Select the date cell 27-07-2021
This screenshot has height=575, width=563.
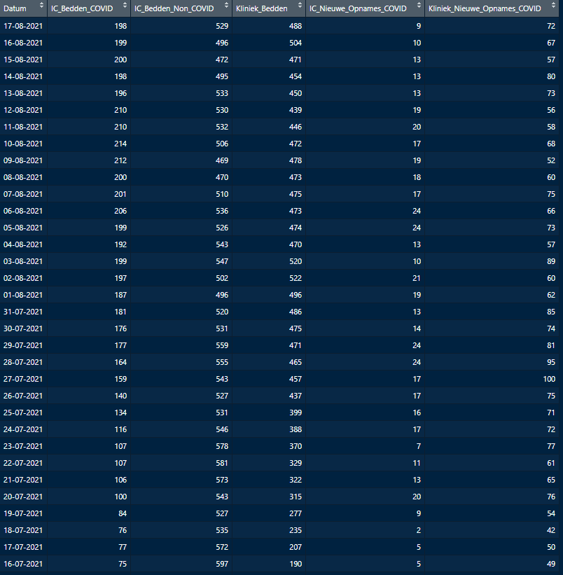click(x=23, y=379)
